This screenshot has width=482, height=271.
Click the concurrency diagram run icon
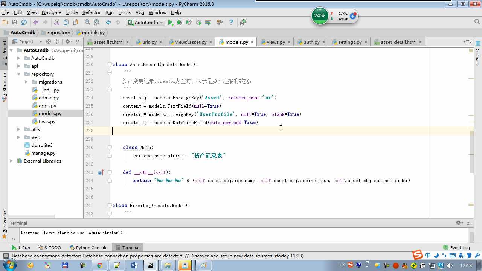click(208, 23)
